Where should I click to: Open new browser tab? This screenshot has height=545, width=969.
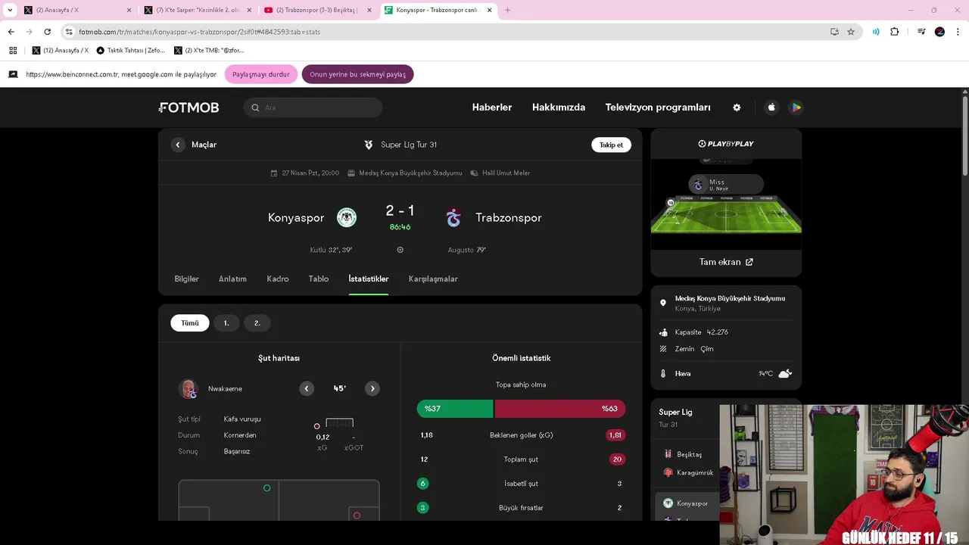(507, 10)
